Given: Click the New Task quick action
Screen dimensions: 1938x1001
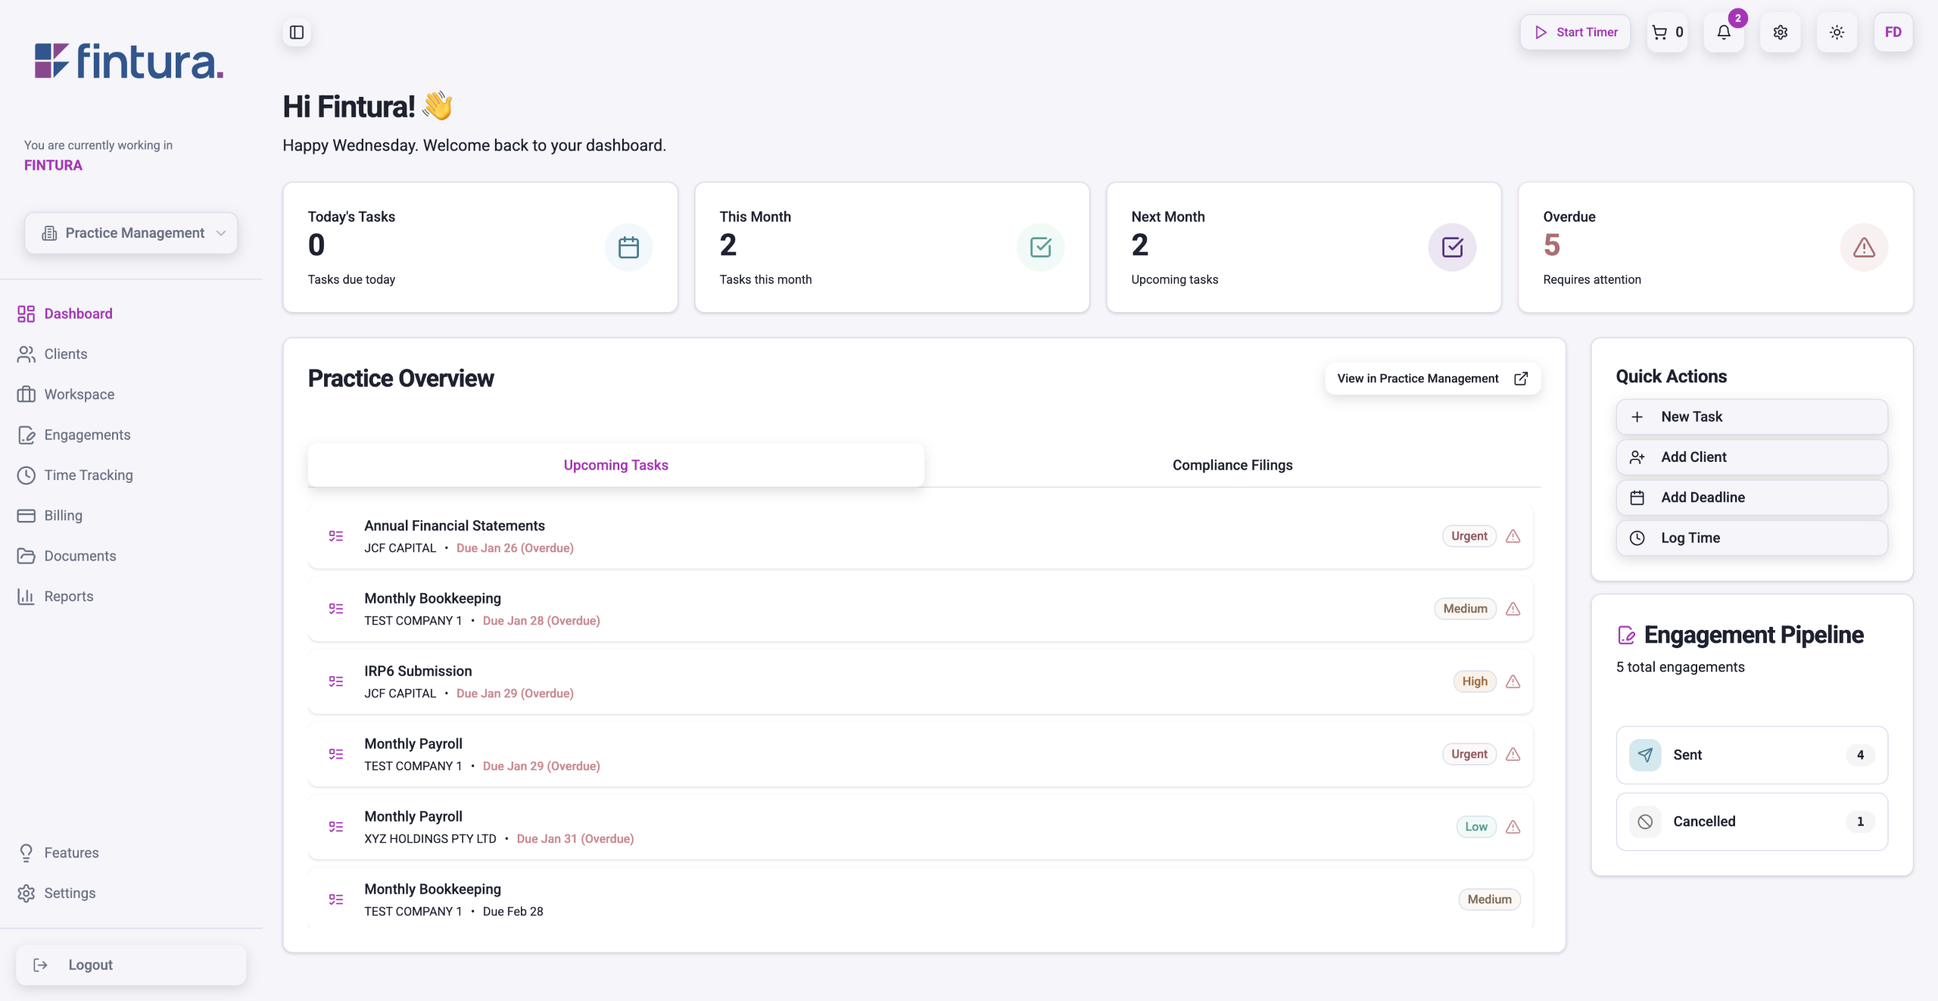Looking at the screenshot, I should click(x=1751, y=416).
